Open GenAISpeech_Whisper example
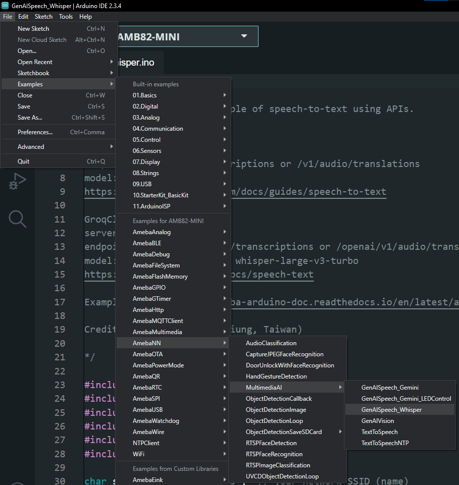The image size is (459, 485). (399, 410)
